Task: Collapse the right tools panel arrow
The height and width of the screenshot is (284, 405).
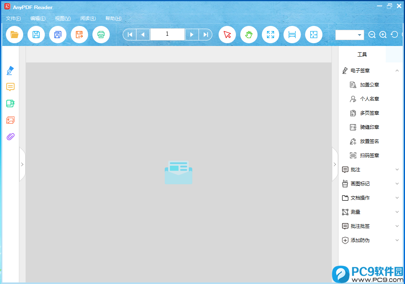Action: [335, 164]
